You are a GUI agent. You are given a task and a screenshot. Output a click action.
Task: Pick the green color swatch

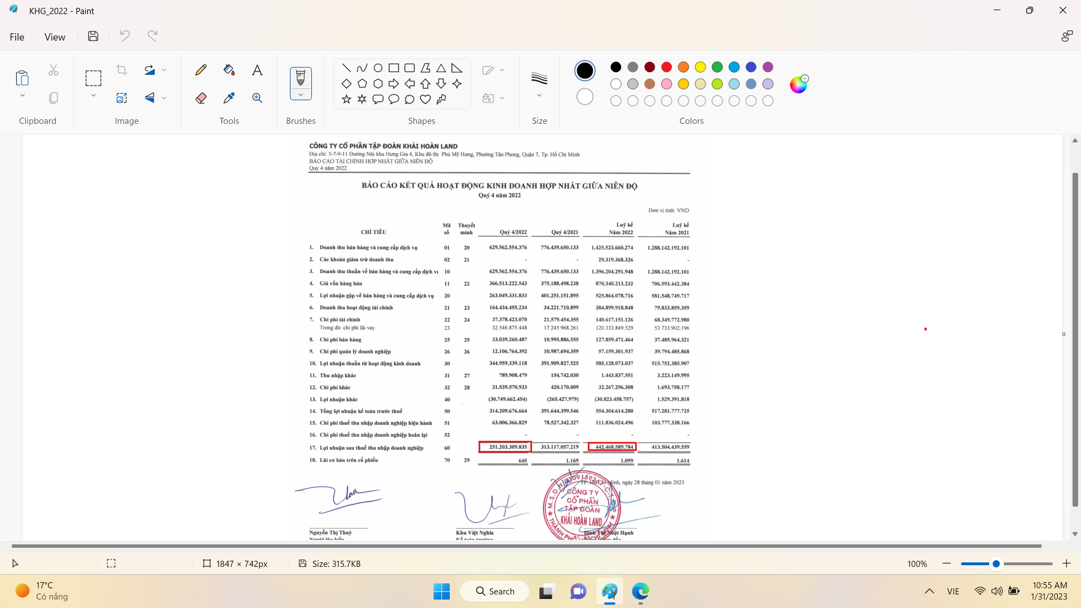717,67
